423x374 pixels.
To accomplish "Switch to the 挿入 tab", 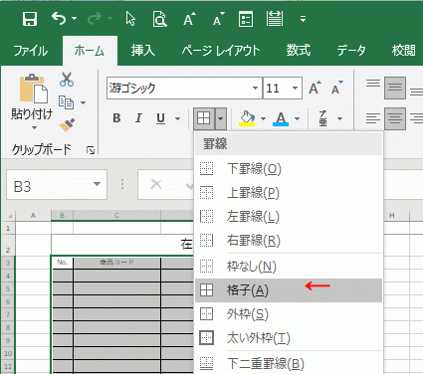I will tap(143, 51).
